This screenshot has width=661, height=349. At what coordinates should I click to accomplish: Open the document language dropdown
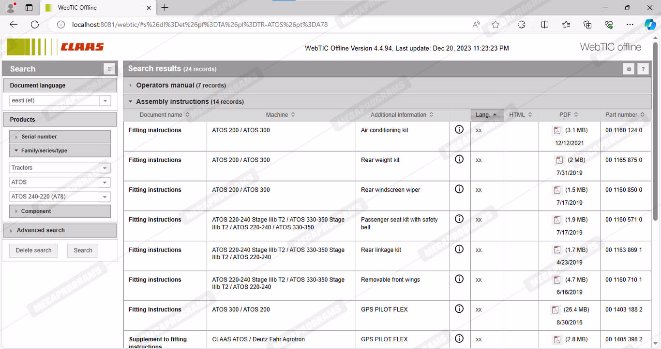pos(105,100)
